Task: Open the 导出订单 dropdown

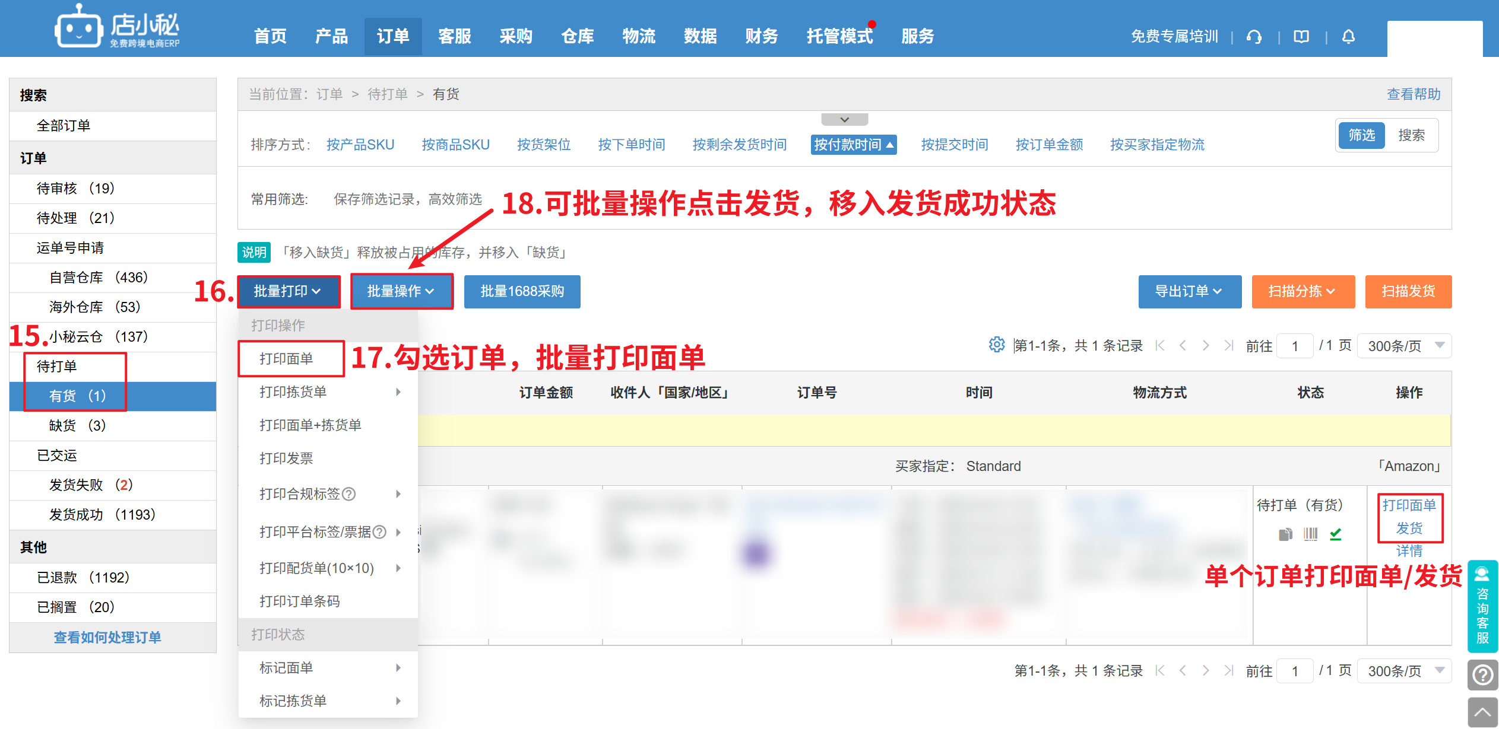Action: click(x=1189, y=291)
